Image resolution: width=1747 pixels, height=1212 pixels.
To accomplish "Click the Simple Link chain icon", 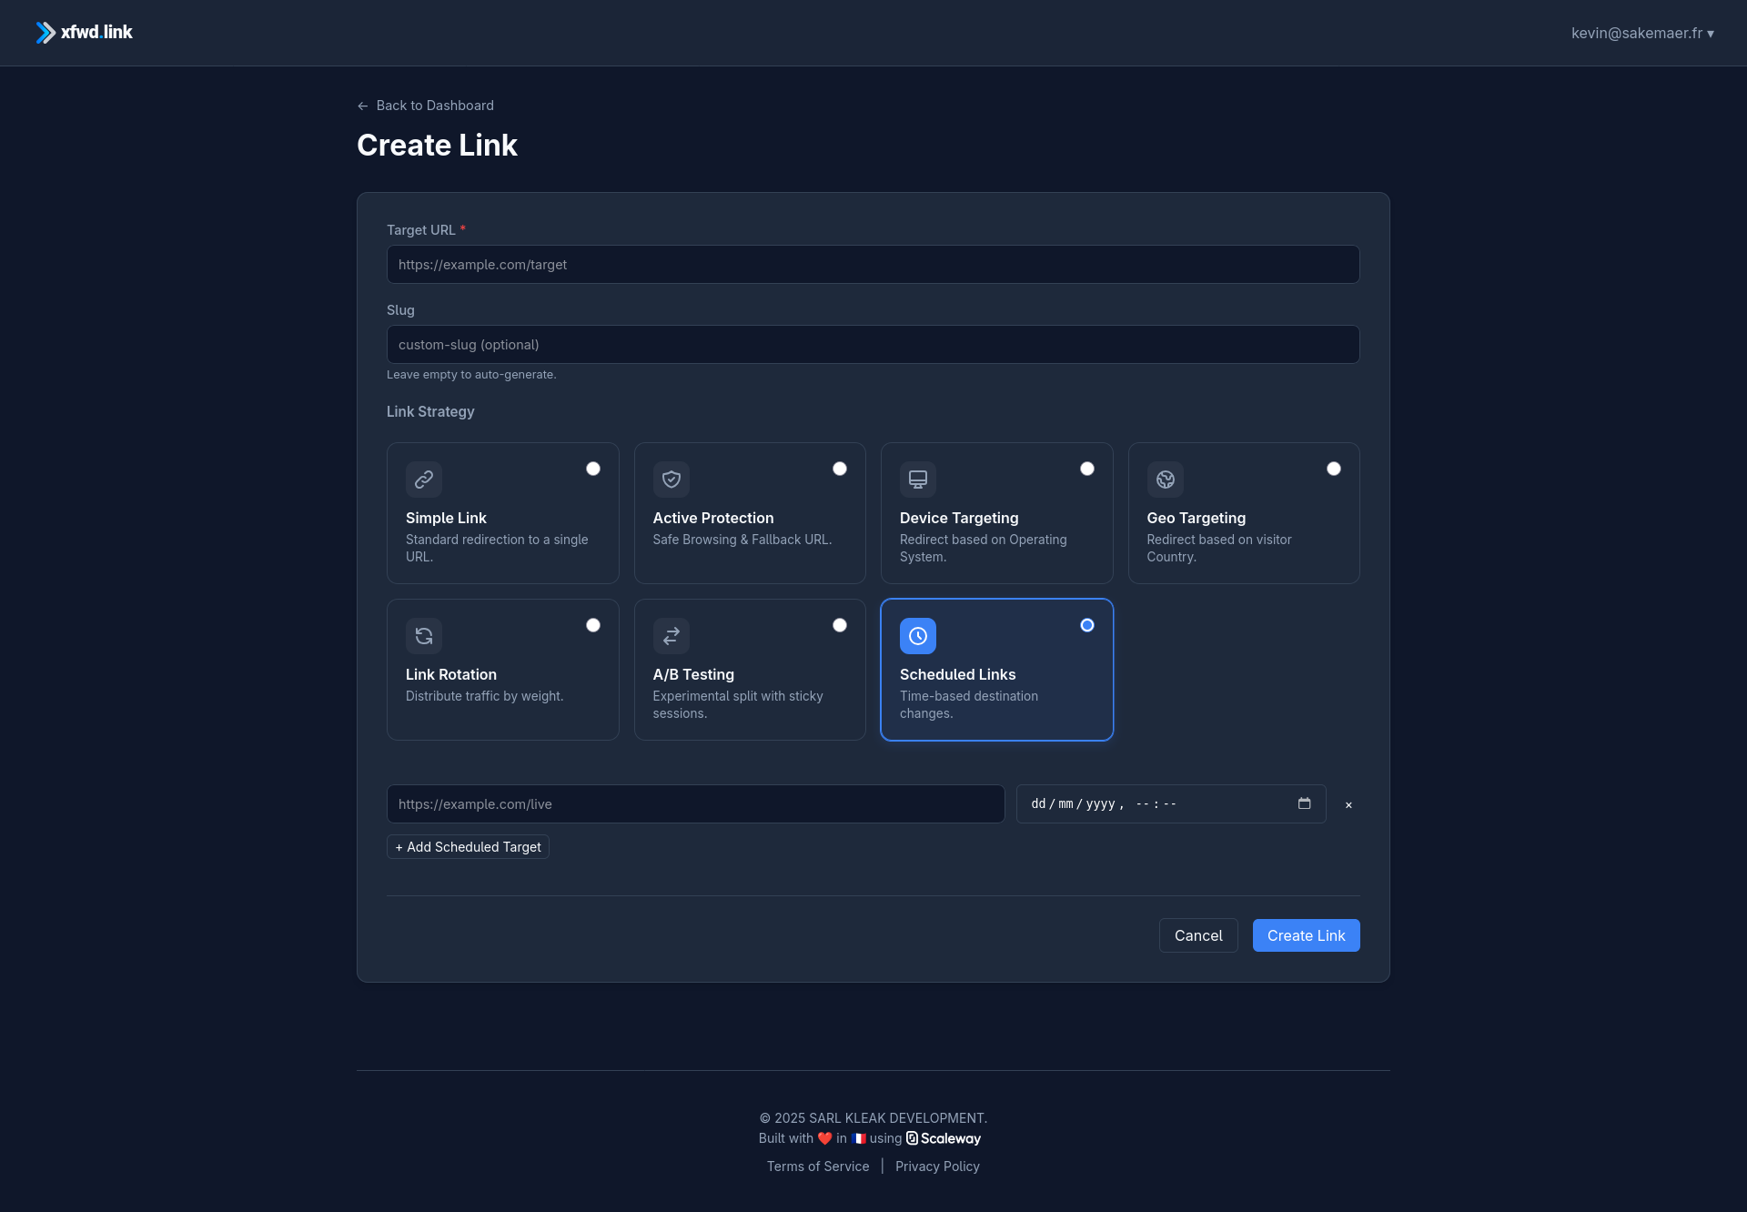I will pyautogui.click(x=424, y=480).
